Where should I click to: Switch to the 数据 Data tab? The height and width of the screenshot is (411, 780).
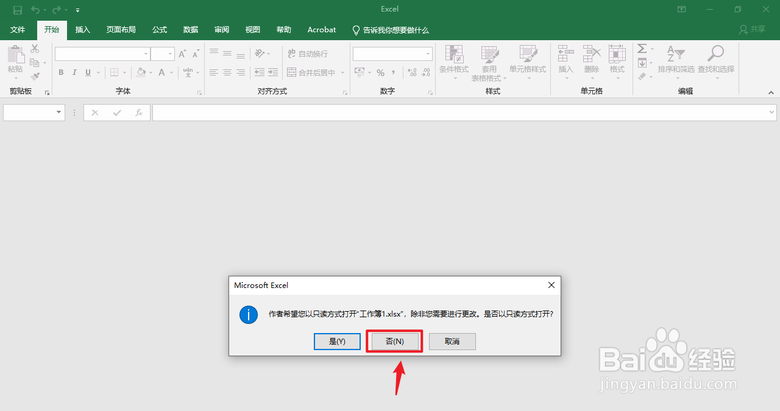[x=191, y=30]
